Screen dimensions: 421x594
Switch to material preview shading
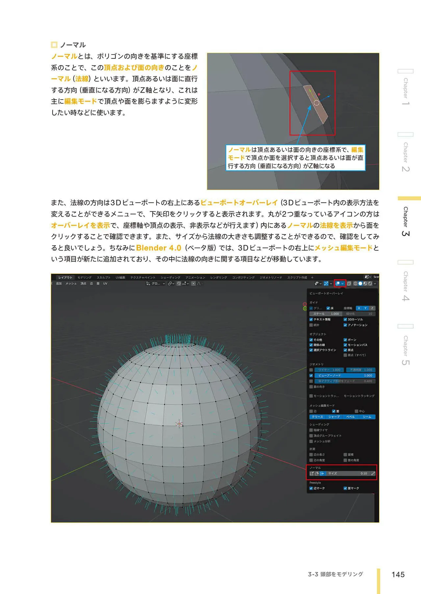tap(365, 283)
